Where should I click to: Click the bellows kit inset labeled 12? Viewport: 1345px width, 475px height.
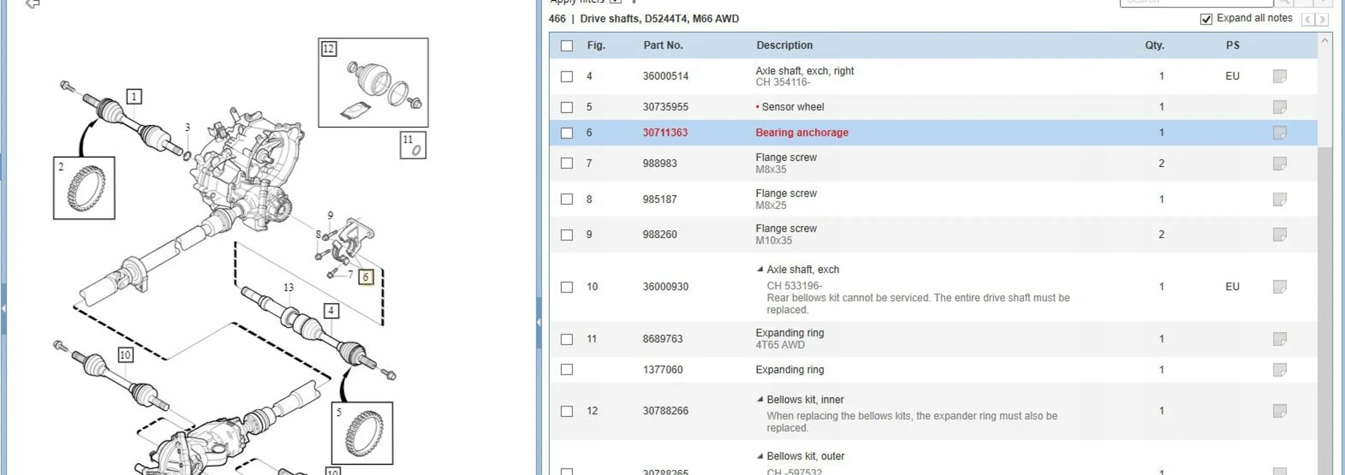[373, 82]
